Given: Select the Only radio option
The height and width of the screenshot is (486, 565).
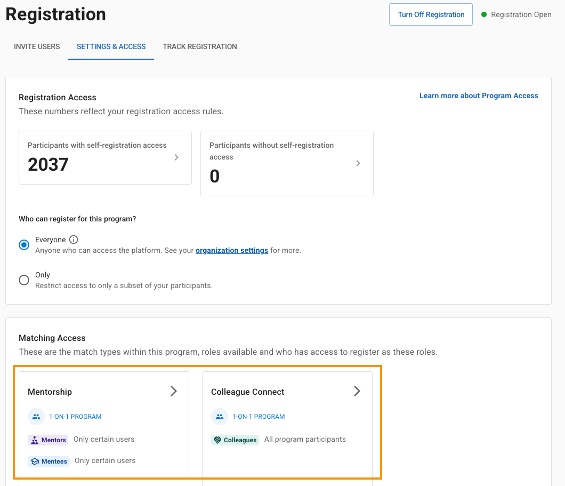Looking at the screenshot, I should [x=24, y=280].
